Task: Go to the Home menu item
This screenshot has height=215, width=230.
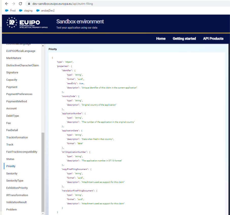Action: (x=161, y=38)
